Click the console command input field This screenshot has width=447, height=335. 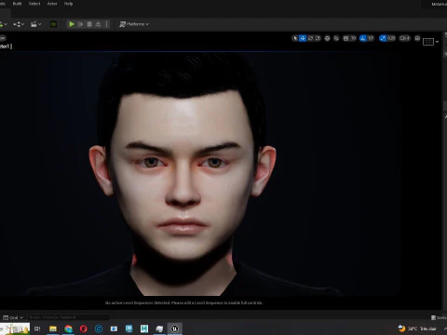click(x=68, y=317)
